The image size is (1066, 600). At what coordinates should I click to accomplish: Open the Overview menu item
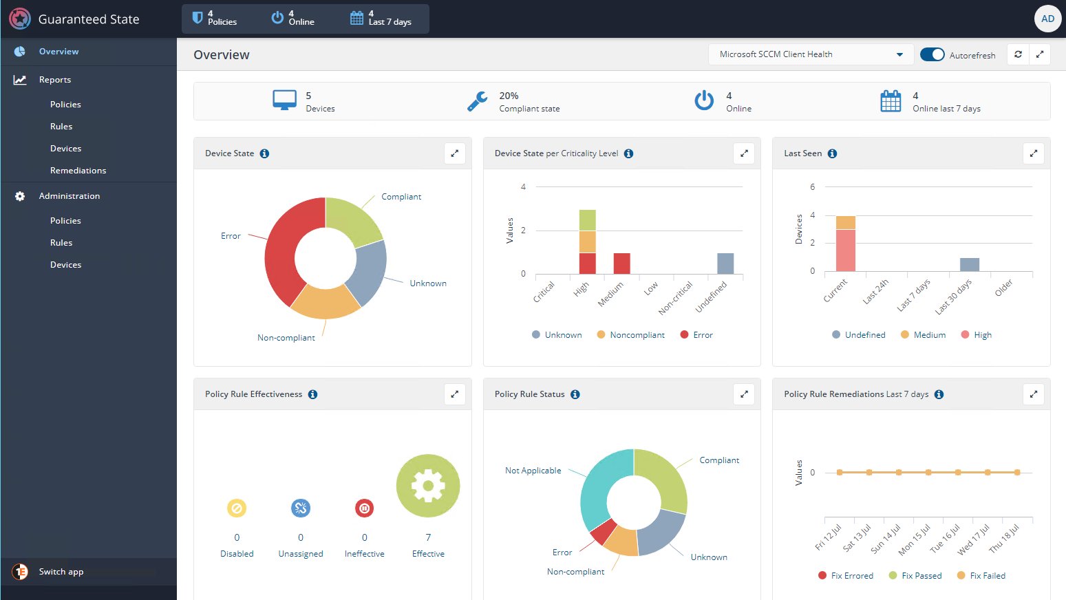click(58, 52)
